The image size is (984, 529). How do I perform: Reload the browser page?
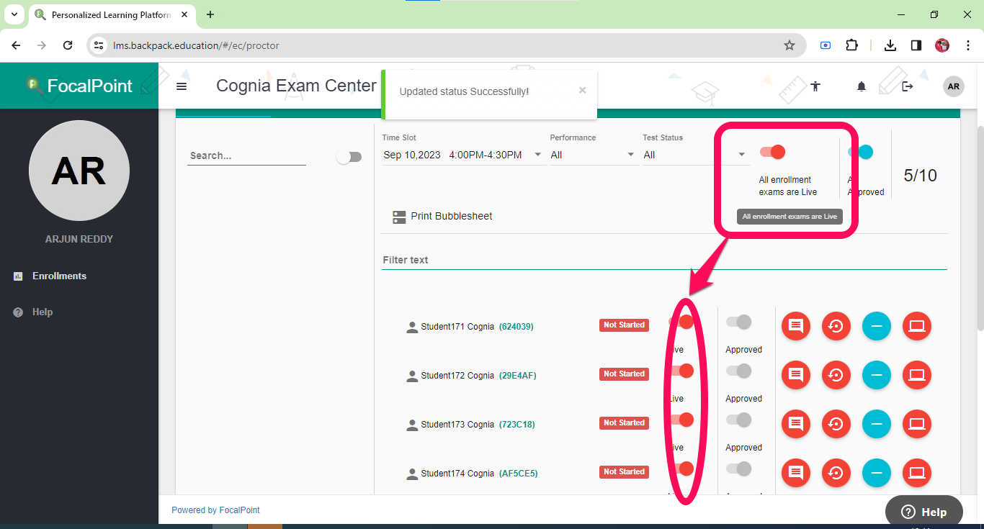pos(68,45)
